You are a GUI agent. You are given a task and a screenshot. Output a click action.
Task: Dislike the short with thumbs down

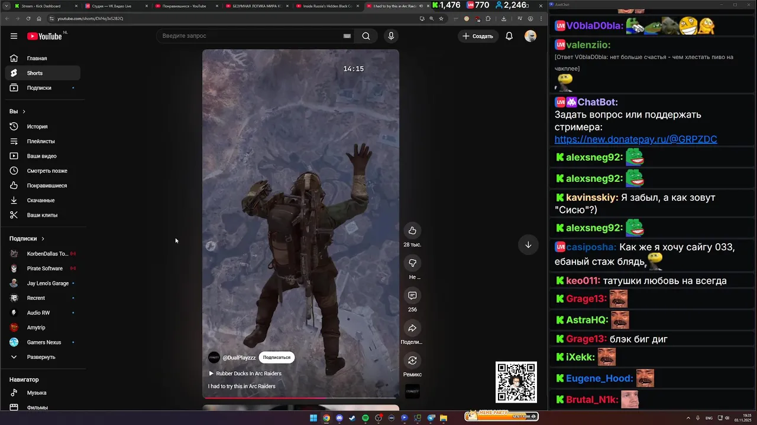pyautogui.click(x=412, y=263)
